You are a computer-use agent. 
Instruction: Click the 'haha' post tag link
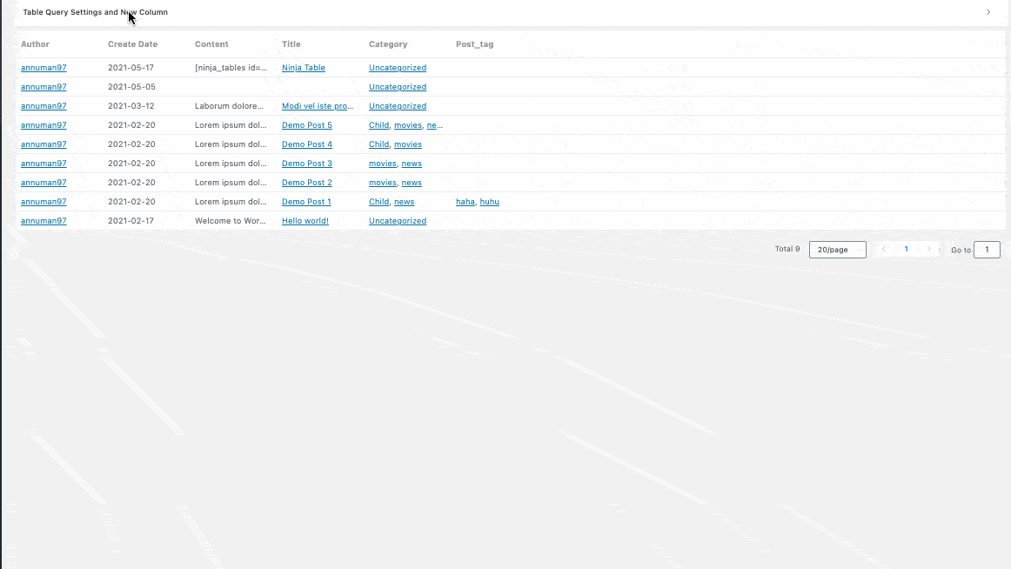click(465, 202)
